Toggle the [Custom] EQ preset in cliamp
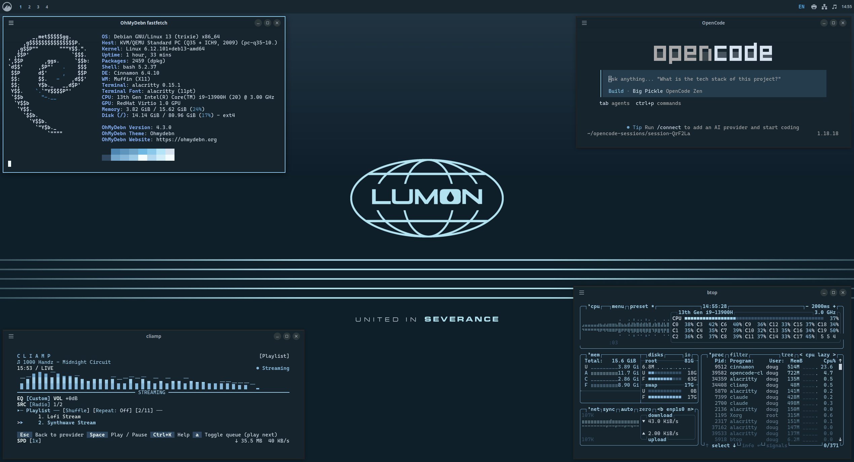This screenshot has height=462, width=854. click(x=38, y=398)
